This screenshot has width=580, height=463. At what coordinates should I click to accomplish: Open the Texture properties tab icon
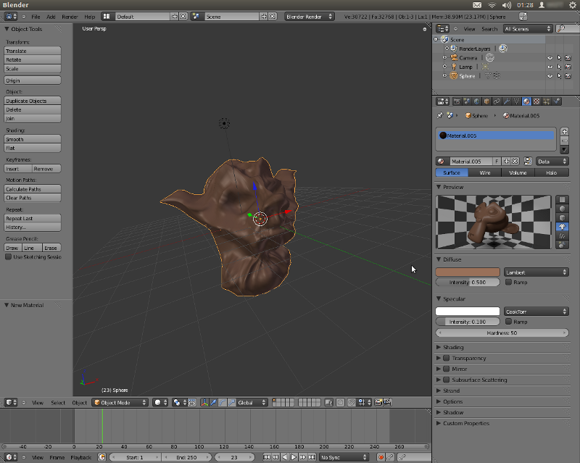[536, 101]
